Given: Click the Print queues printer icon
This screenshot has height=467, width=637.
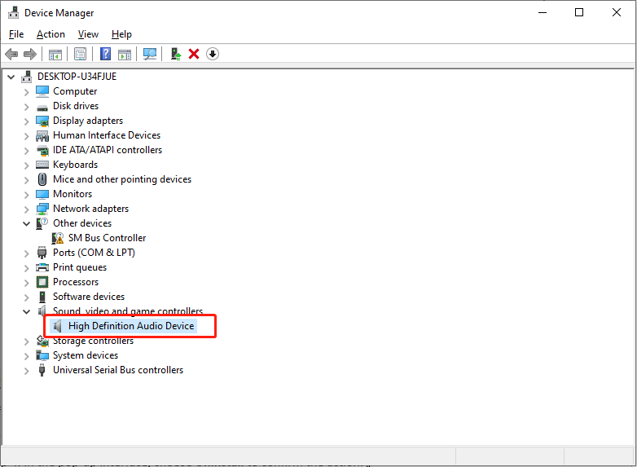Looking at the screenshot, I should tap(42, 267).
